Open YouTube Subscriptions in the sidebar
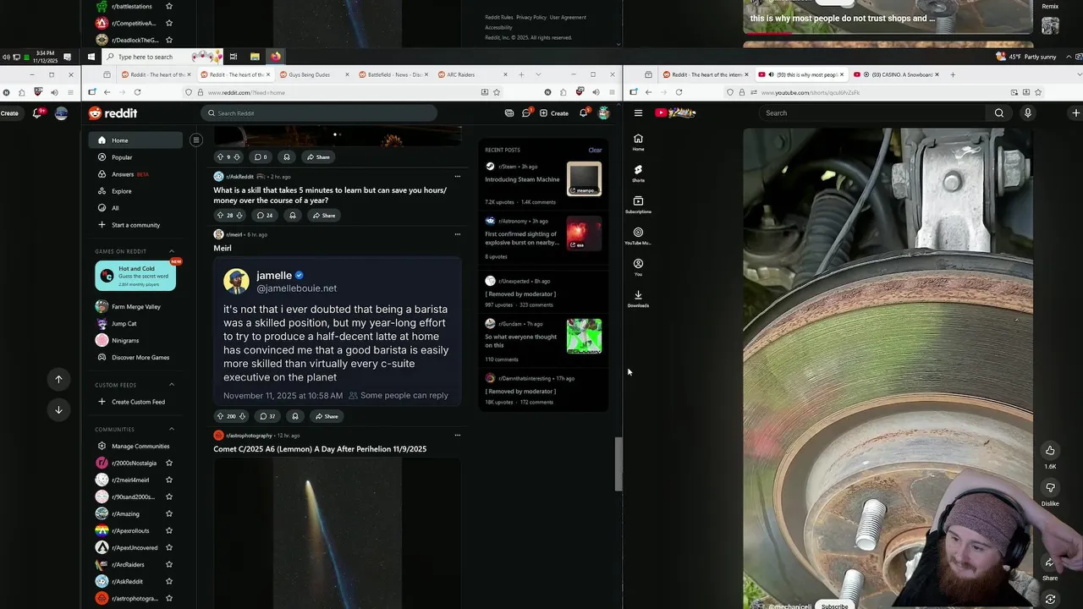 638,205
